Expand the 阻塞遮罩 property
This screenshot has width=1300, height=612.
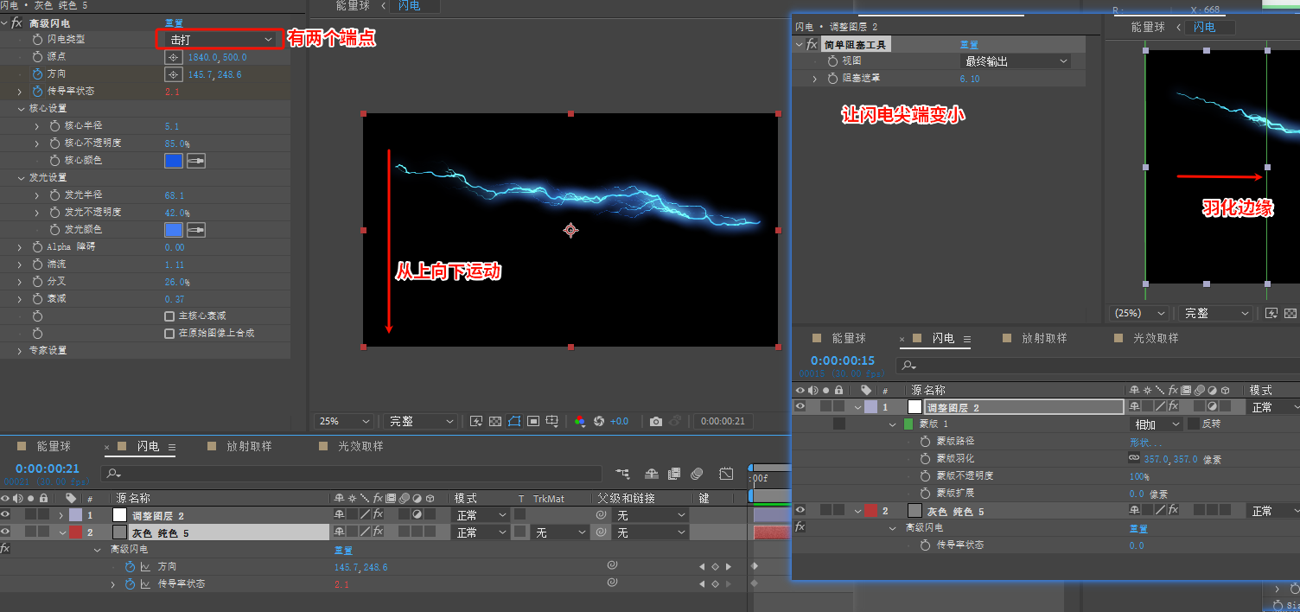814,79
